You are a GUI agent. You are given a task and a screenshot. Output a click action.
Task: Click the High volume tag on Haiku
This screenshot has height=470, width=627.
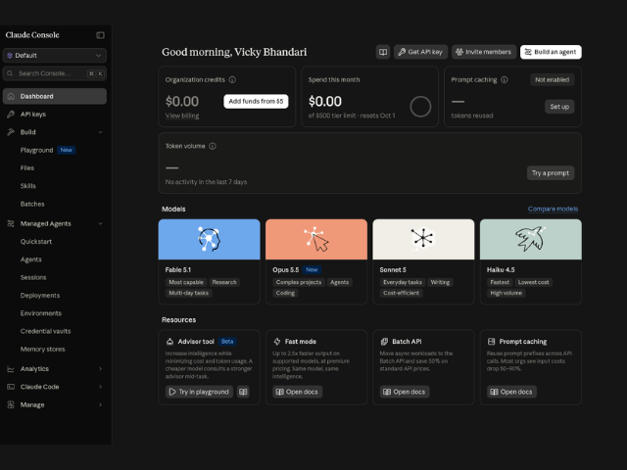(x=506, y=294)
